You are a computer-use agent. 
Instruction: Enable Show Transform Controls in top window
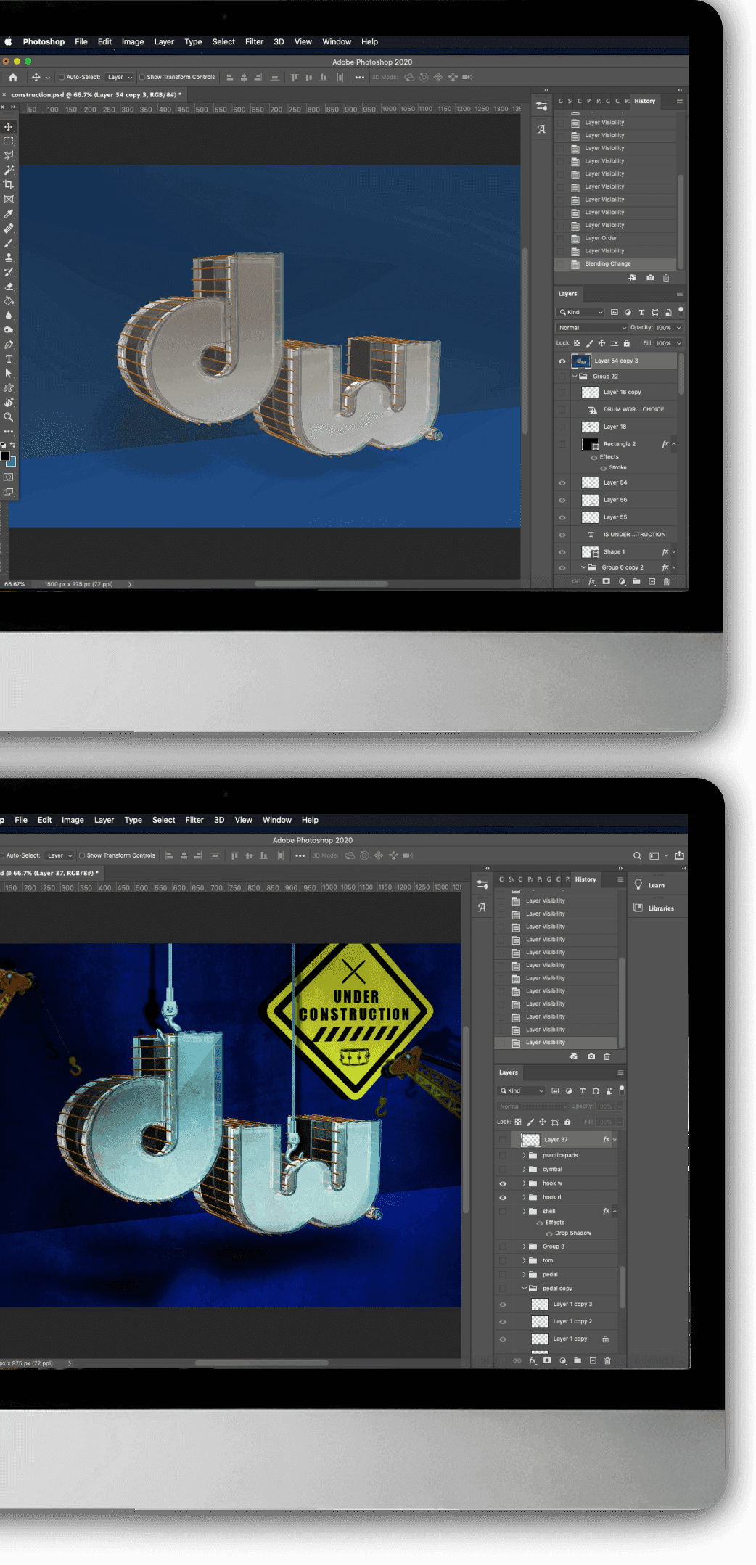(142, 77)
